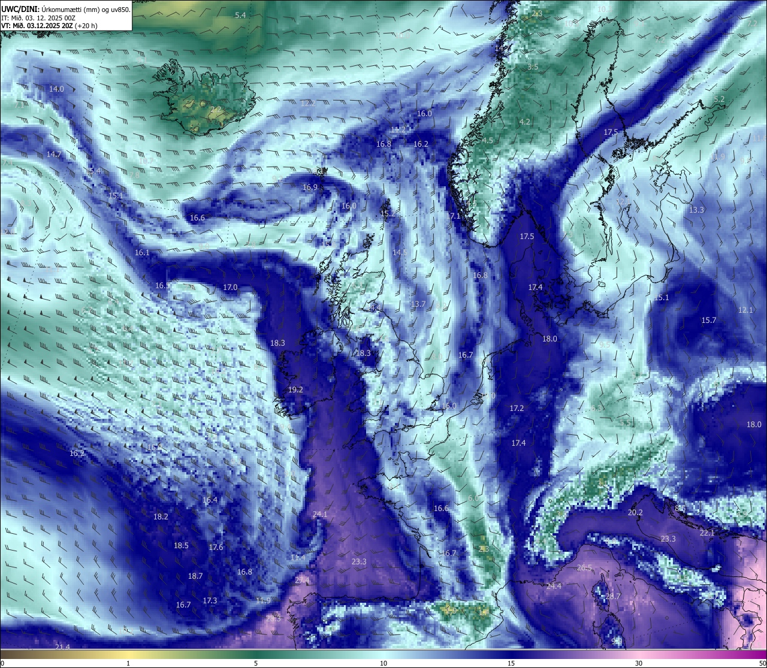767x668 pixels.
Task: Click the 14.7 value label
Action: [x=54, y=154]
